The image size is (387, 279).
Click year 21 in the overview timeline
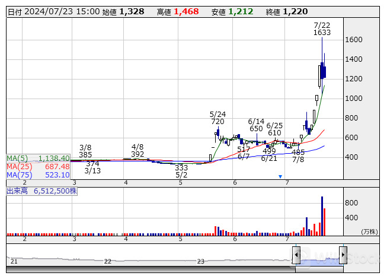[x=14, y=261]
